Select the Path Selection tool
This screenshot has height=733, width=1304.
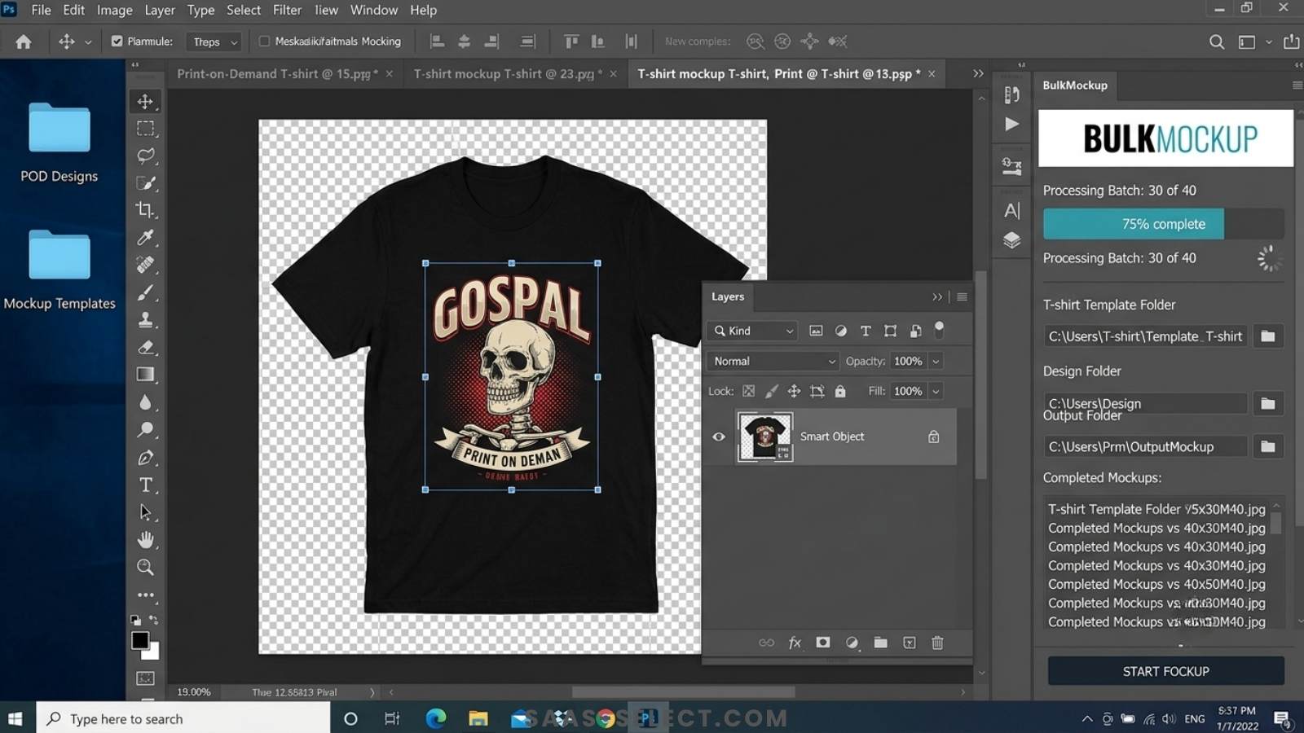pos(145,512)
